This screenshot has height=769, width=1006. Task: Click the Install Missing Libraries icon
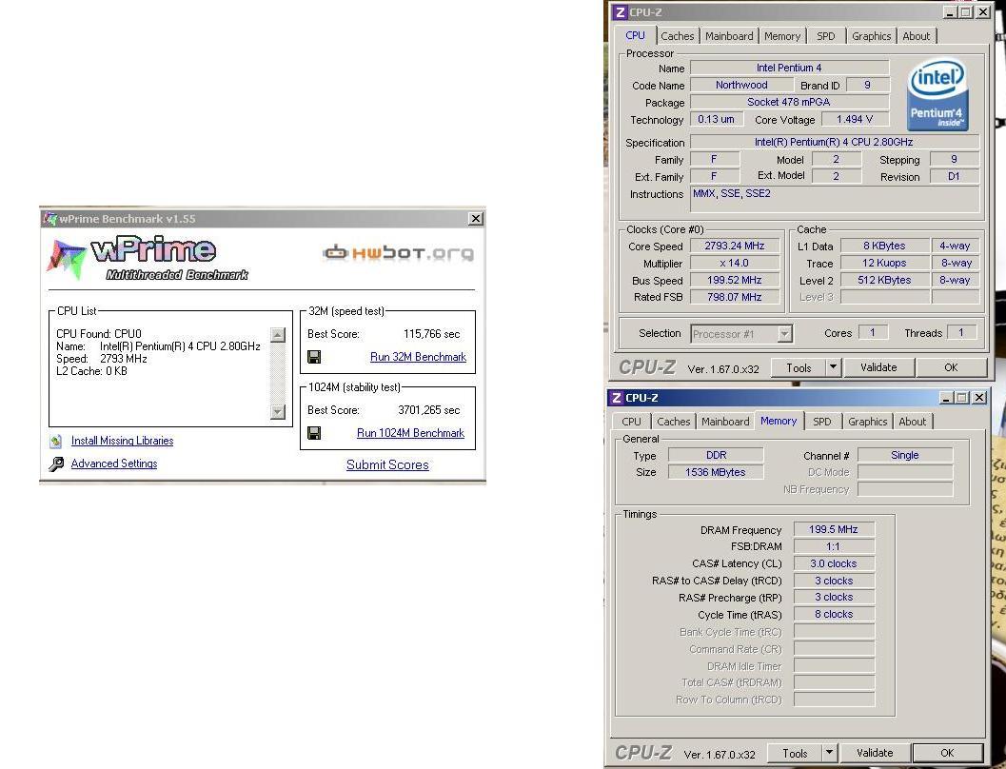coord(56,441)
